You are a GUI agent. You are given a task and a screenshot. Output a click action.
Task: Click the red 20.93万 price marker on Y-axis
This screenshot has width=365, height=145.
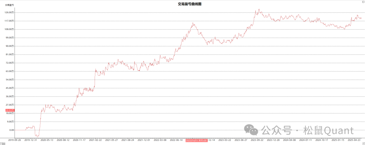coord(9,110)
